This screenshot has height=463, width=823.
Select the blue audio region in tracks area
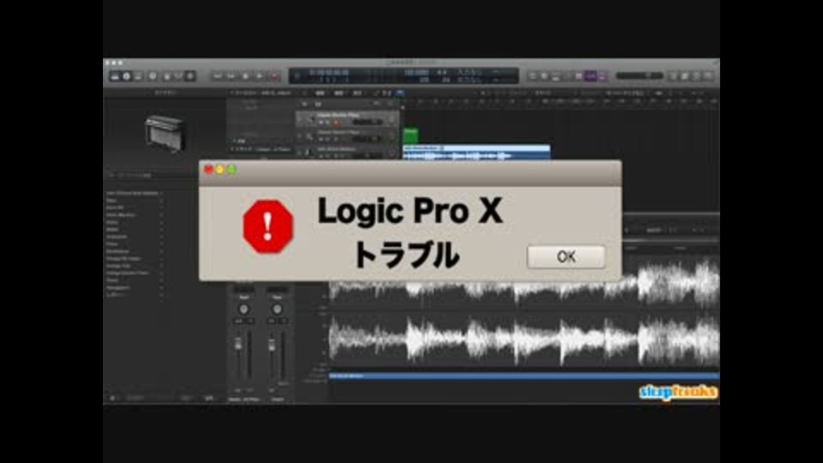(476, 153)
